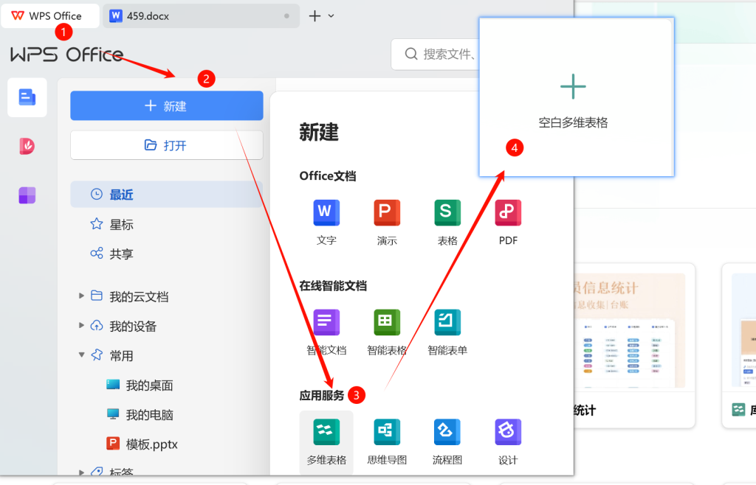Image resolution: width=756 pixels, height=485 pixels.
Task: Expand the 我的设备 tree node
Action: 81,325
